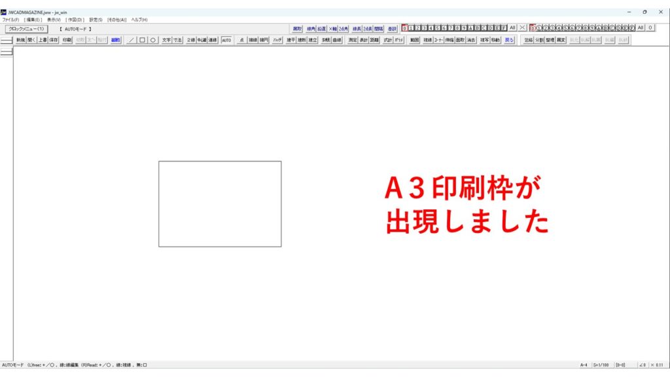Click the All button beside square layers
The width and height of the screenshot is (670, 377).
513,28
